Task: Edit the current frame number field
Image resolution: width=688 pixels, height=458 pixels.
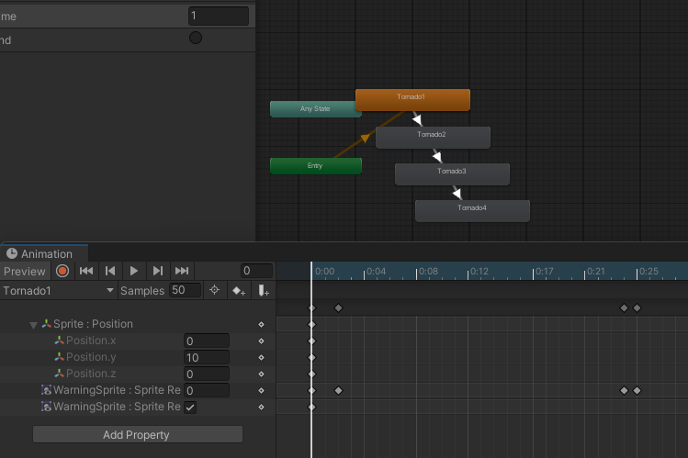Action: [256, 271]
